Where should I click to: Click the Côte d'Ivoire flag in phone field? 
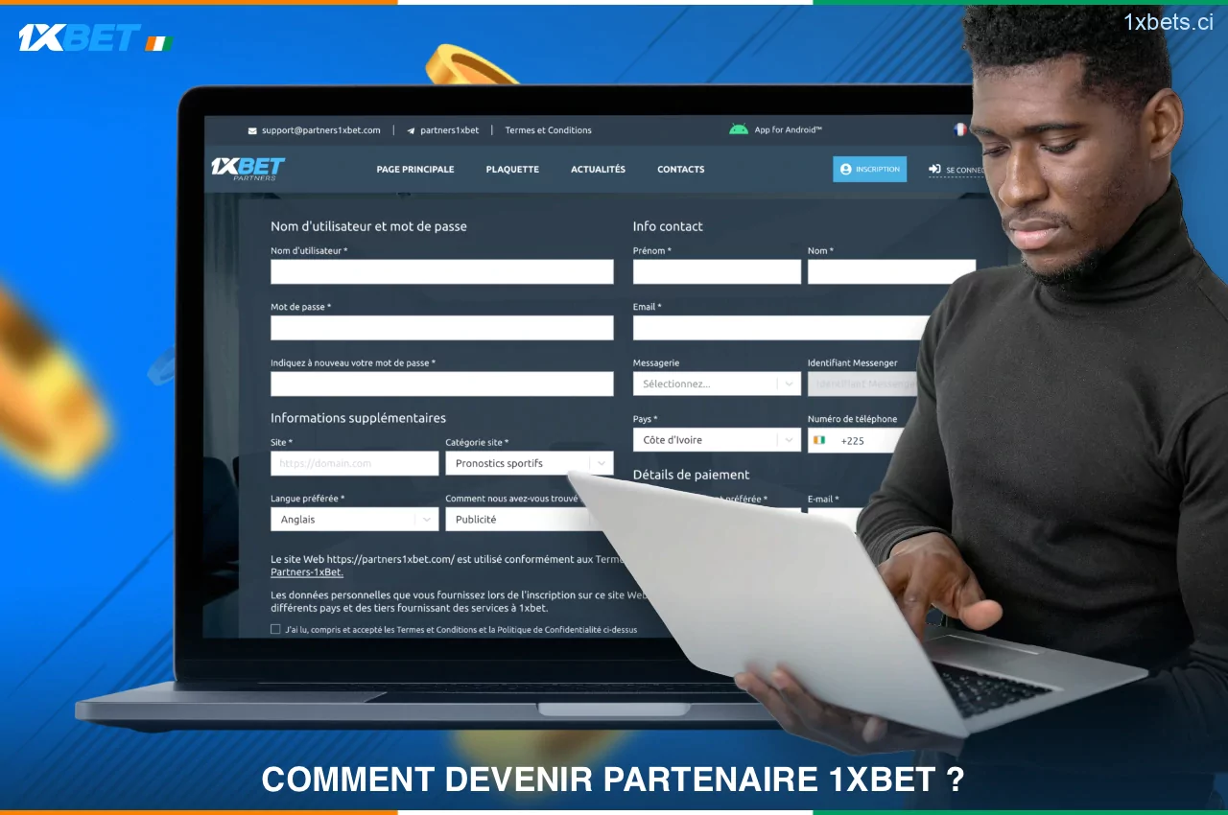[x=819, y=440]
